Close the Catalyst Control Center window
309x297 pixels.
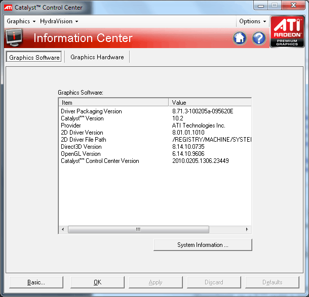point(293,5)
